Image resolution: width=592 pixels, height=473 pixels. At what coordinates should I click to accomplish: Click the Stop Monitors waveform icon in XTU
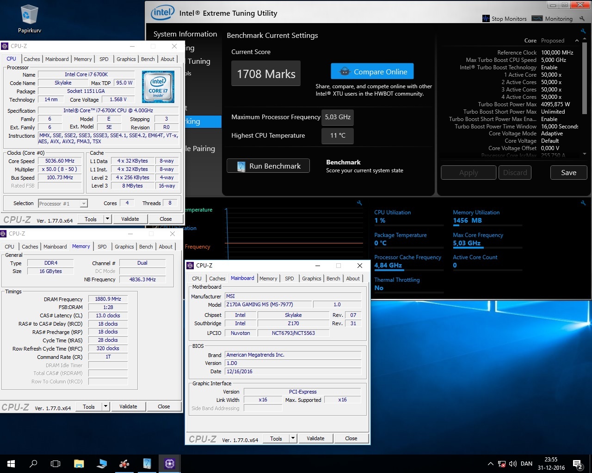tap(486, 18)
